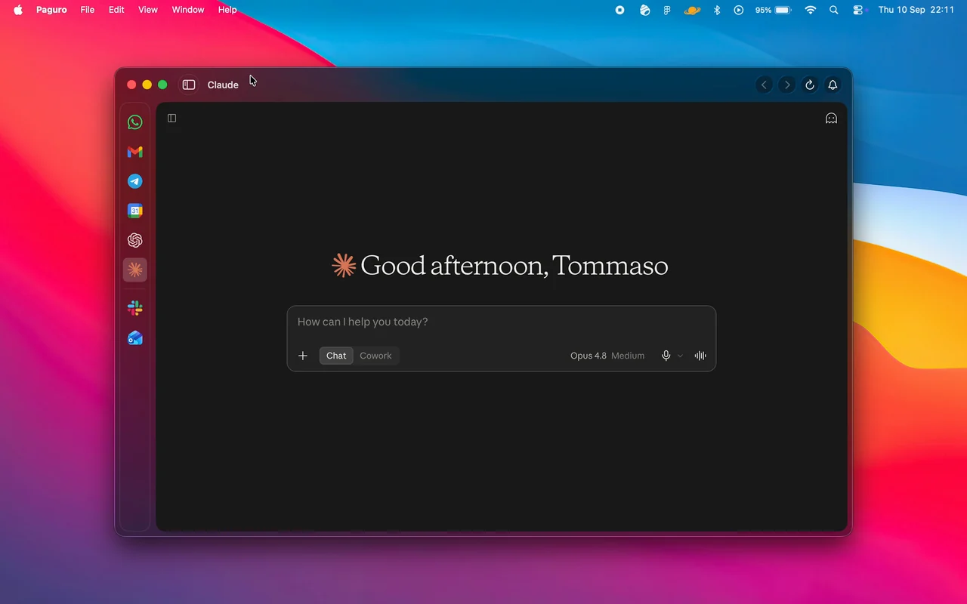This screenshot has width=967, height=604.
Task: Select the Claude app in the sidebar
Action: (x=135, y=270)
